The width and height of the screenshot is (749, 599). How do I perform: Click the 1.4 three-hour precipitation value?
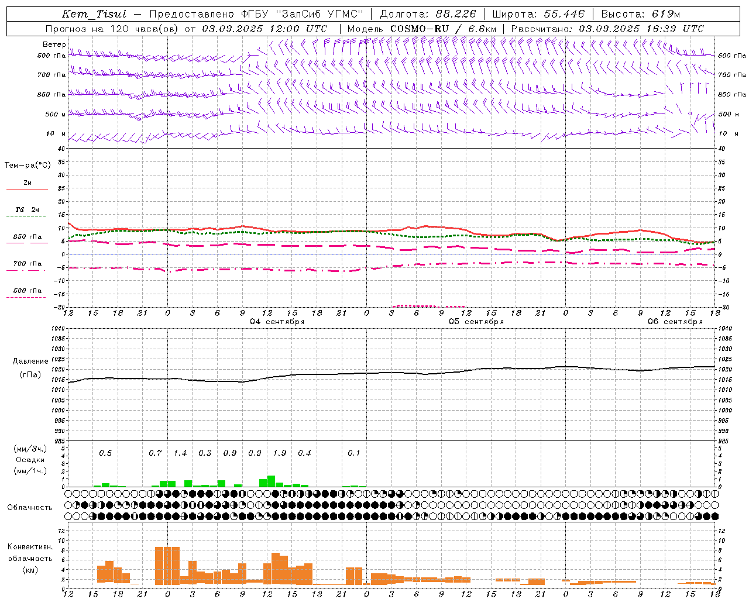(180, 453)
